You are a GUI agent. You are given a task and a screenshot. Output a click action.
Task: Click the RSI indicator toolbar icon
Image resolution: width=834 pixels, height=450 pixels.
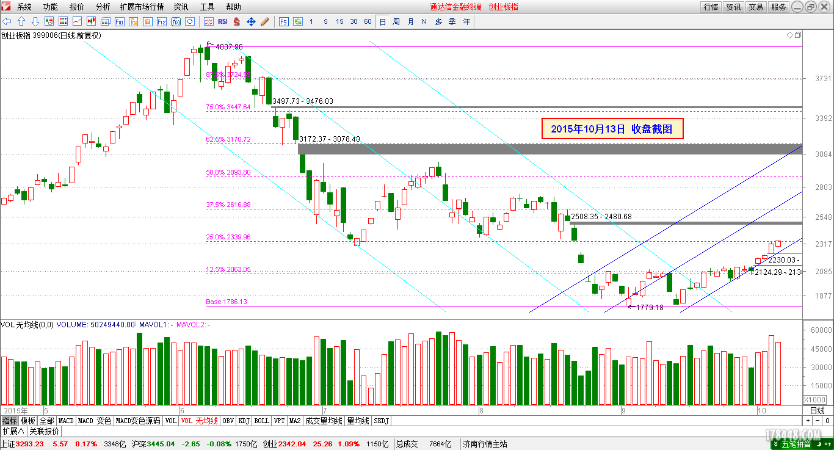(x=223, y=21)
